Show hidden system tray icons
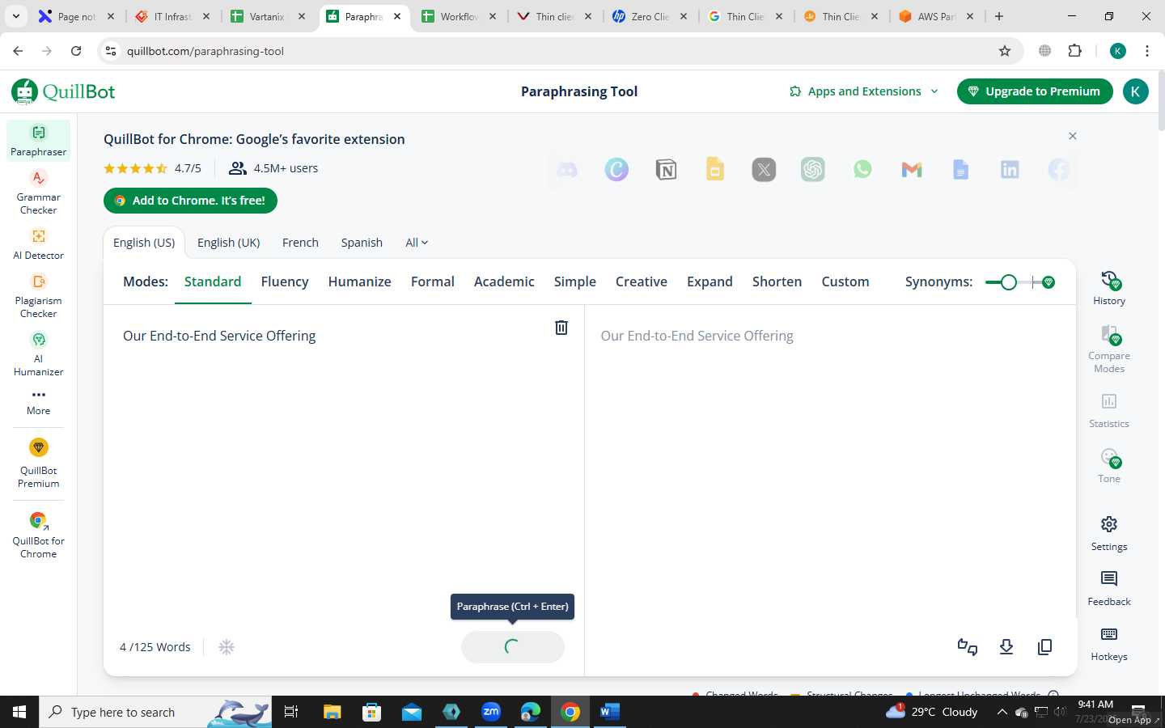Screen dimensions: 1165x728 pyautogui.click(x=1002, y=712)
